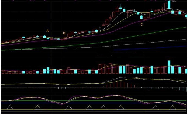Click the cyan candlestick just above marker C

pos(141,17)
